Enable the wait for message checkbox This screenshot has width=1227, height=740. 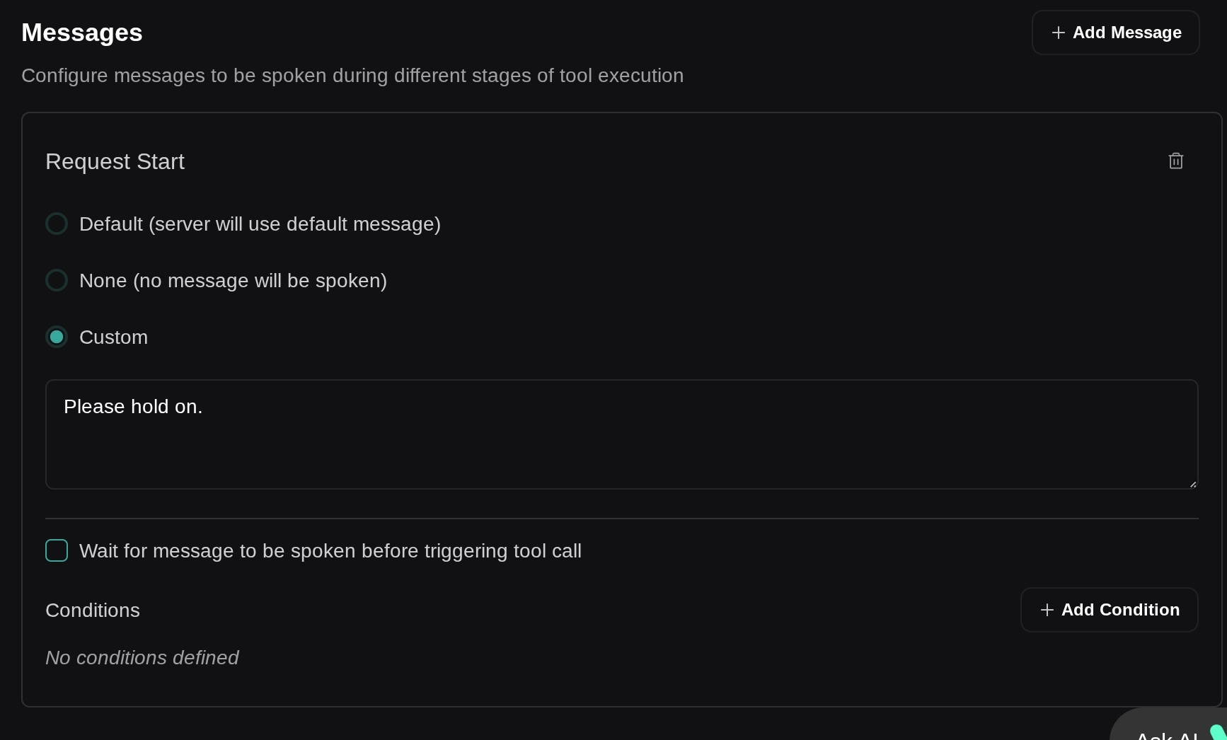pyautogui.click(x=57, y=550)
